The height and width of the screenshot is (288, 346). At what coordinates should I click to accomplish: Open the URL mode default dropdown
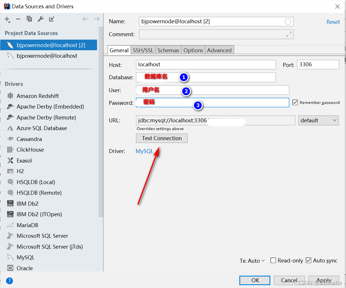(x=318, y=120)
